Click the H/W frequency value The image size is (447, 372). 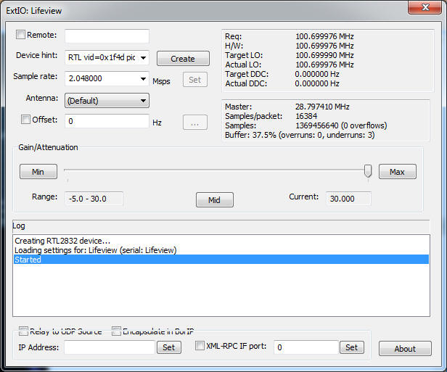[x=324, y=46]
